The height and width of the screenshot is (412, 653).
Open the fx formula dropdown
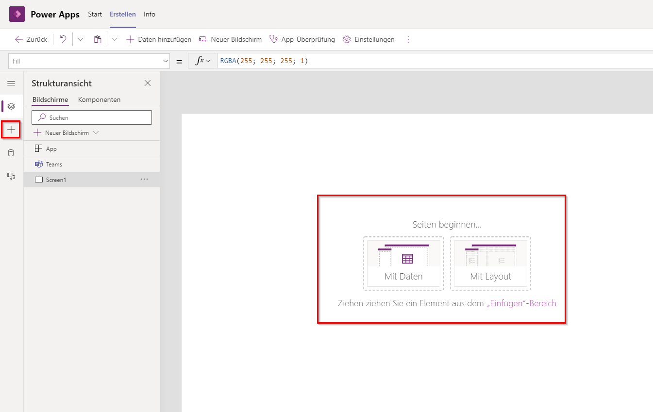pyautogui.click(x=202, y=60)
